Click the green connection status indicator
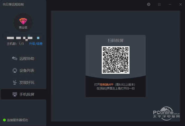 [x=4, y=120]
